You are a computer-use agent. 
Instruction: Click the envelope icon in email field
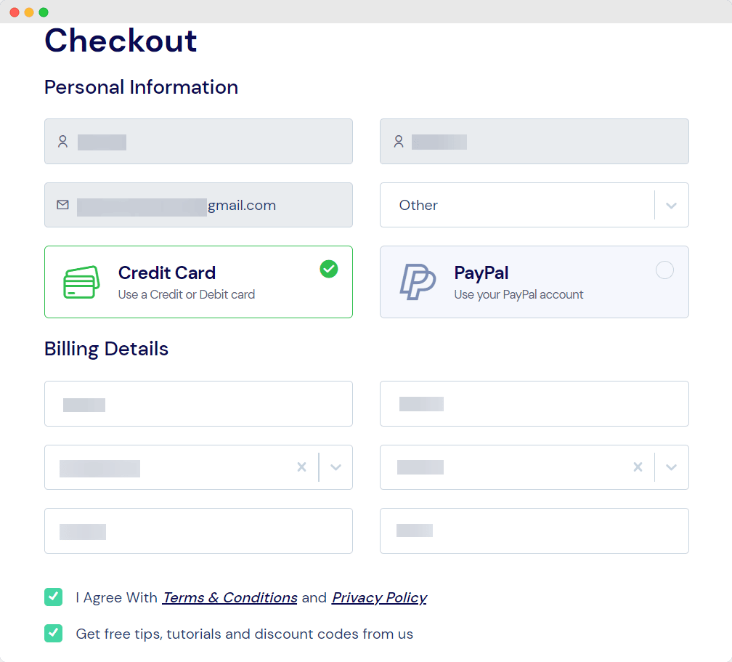pos(62,205)
